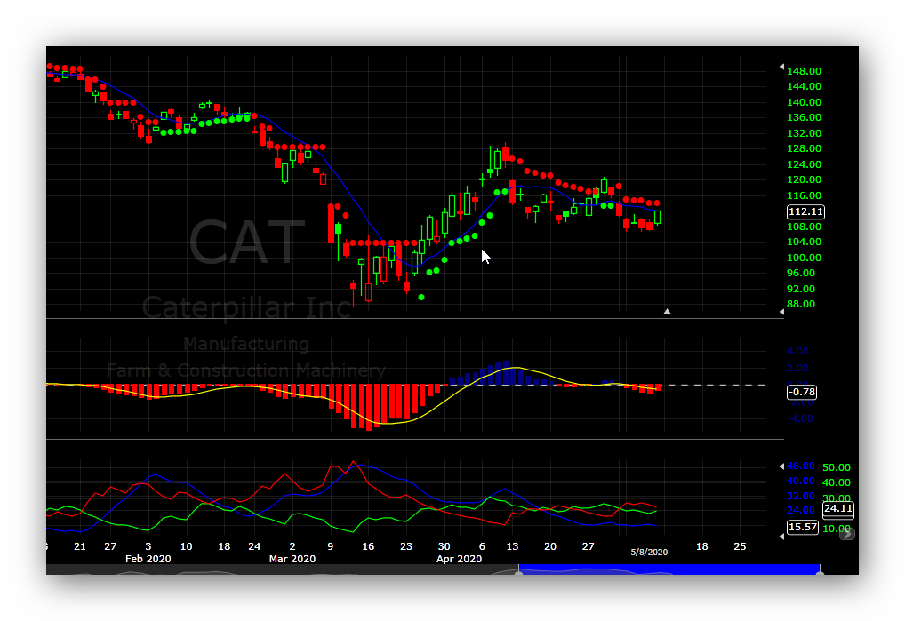
Task: Click the right handle of the blue range bar
Action: (821, 571)
